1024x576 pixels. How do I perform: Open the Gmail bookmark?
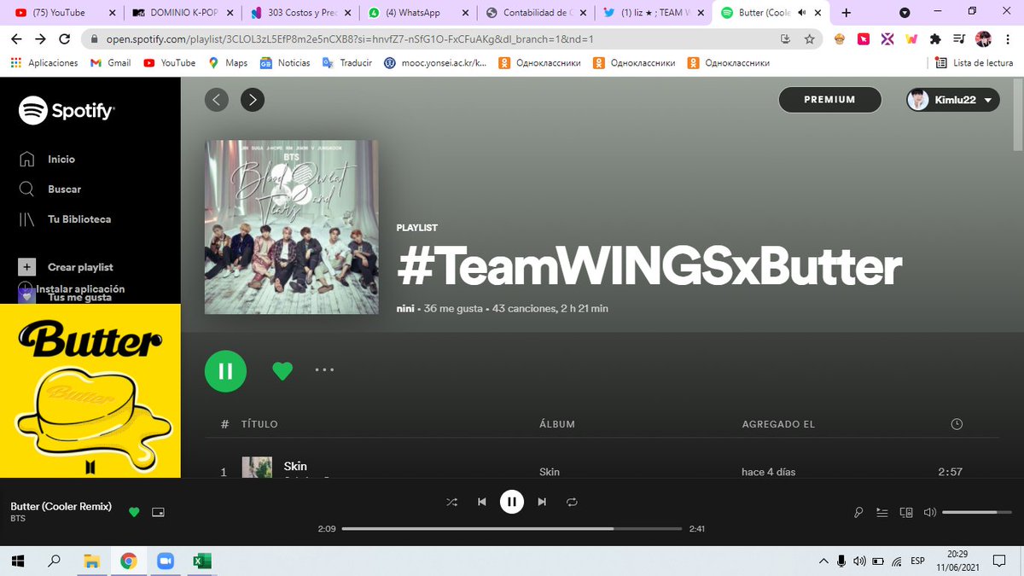[x=110, y=63]
